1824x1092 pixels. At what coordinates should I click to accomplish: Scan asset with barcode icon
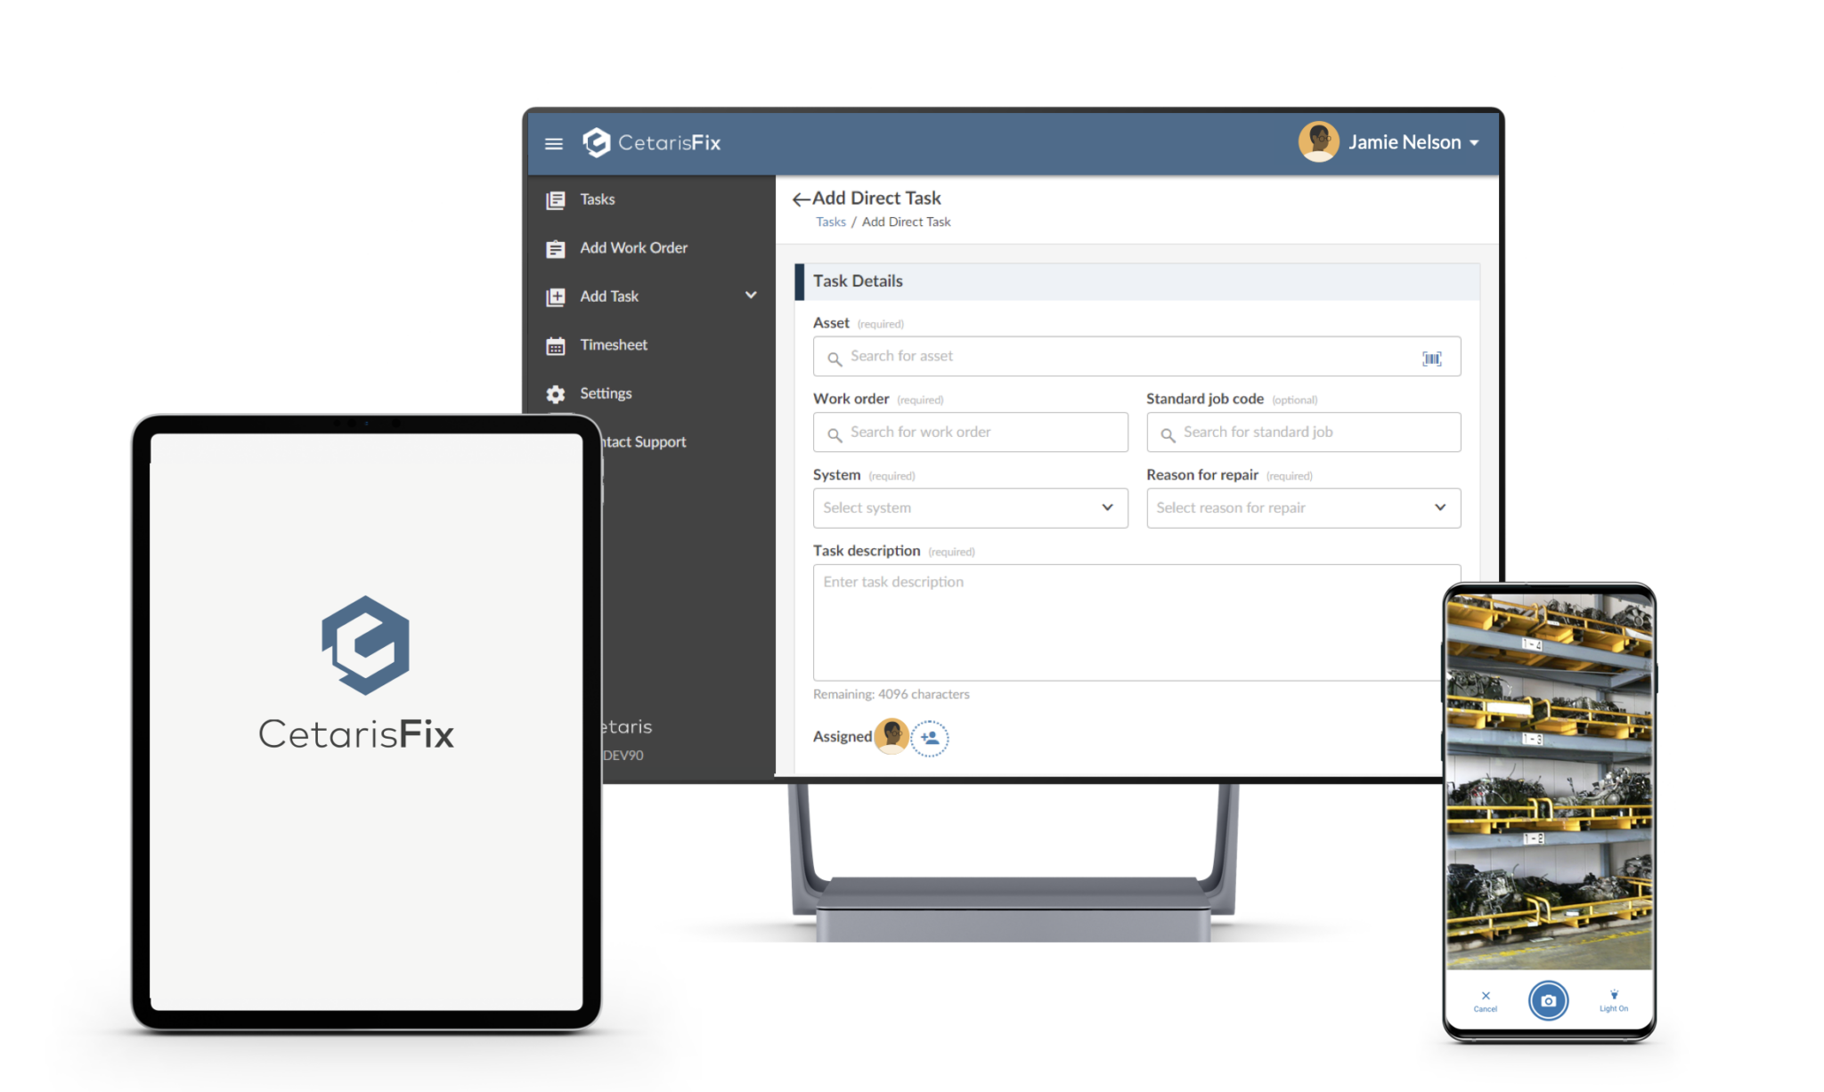[1431, 358]
